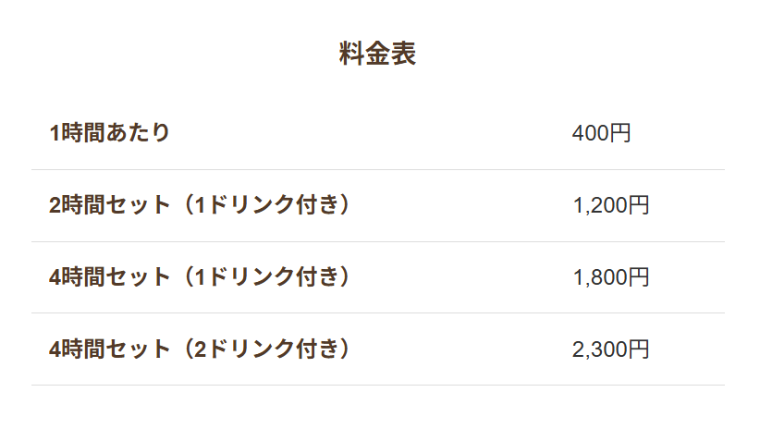
Task: Click the 400円 price
Action: [x=601, y=133]
